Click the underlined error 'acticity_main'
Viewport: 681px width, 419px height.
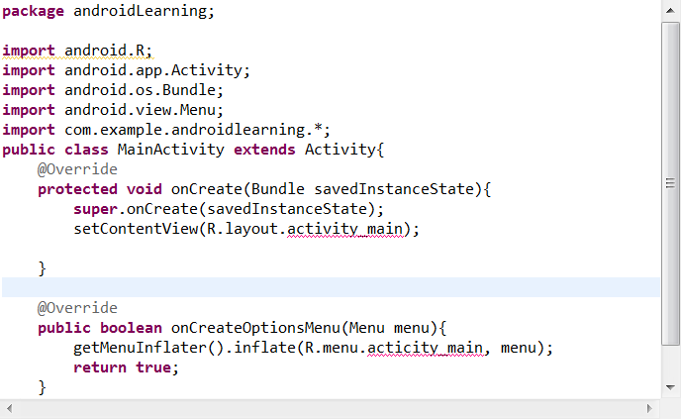click(426, 348)
